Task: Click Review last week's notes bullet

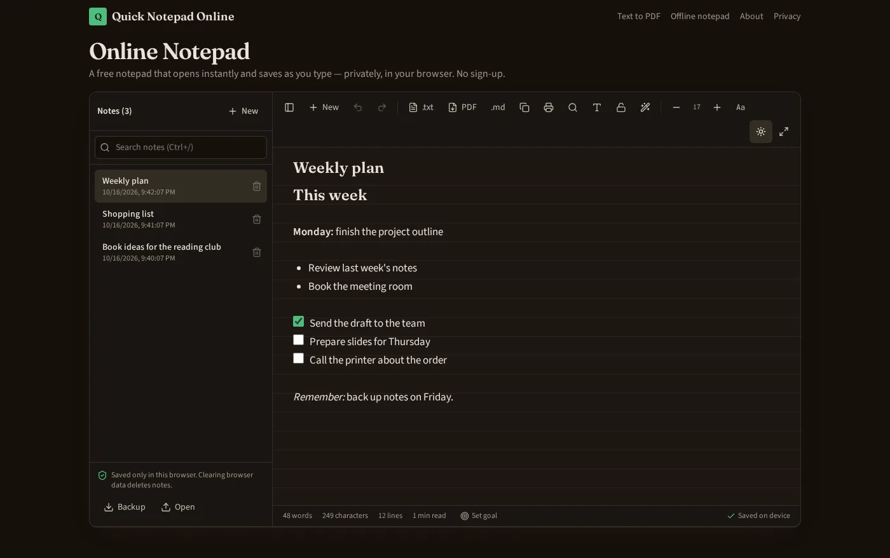Action: coord(362,268)
